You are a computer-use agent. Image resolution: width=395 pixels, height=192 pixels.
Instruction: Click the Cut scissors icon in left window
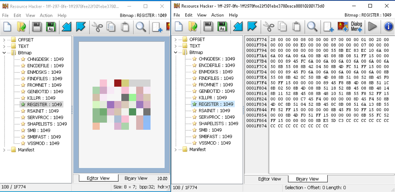[97, 27]
